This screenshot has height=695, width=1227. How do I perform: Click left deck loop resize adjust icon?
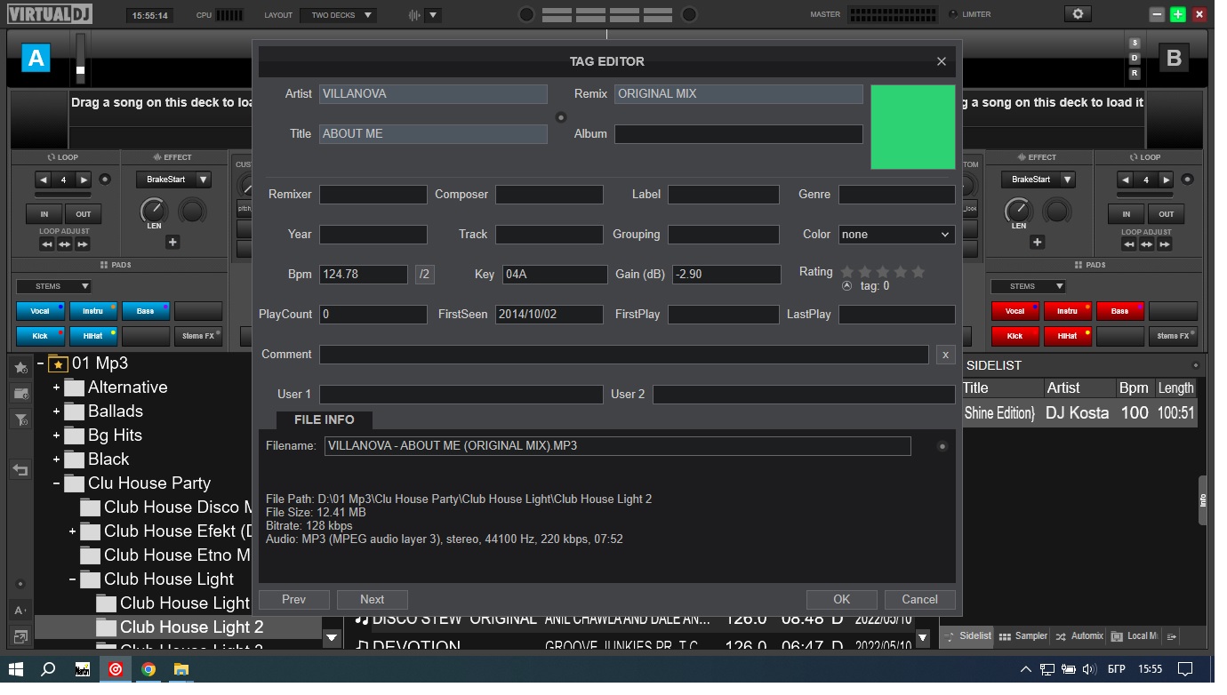(x=65, y=244)
